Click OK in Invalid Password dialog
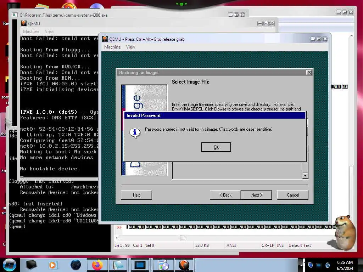Screen dimensions: 363x272 click(216, 147)
